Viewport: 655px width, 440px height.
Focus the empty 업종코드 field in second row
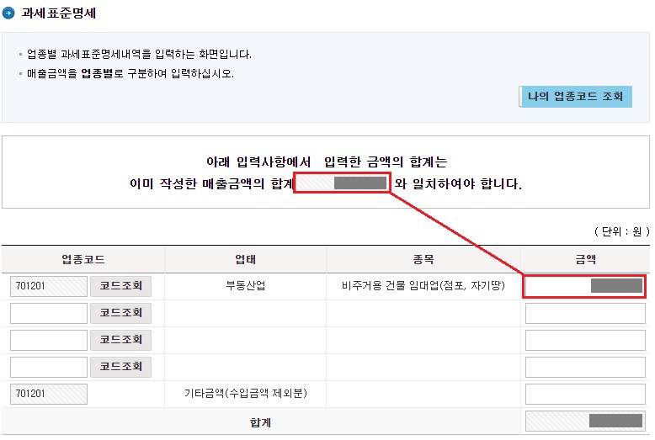tap(49, 314)
